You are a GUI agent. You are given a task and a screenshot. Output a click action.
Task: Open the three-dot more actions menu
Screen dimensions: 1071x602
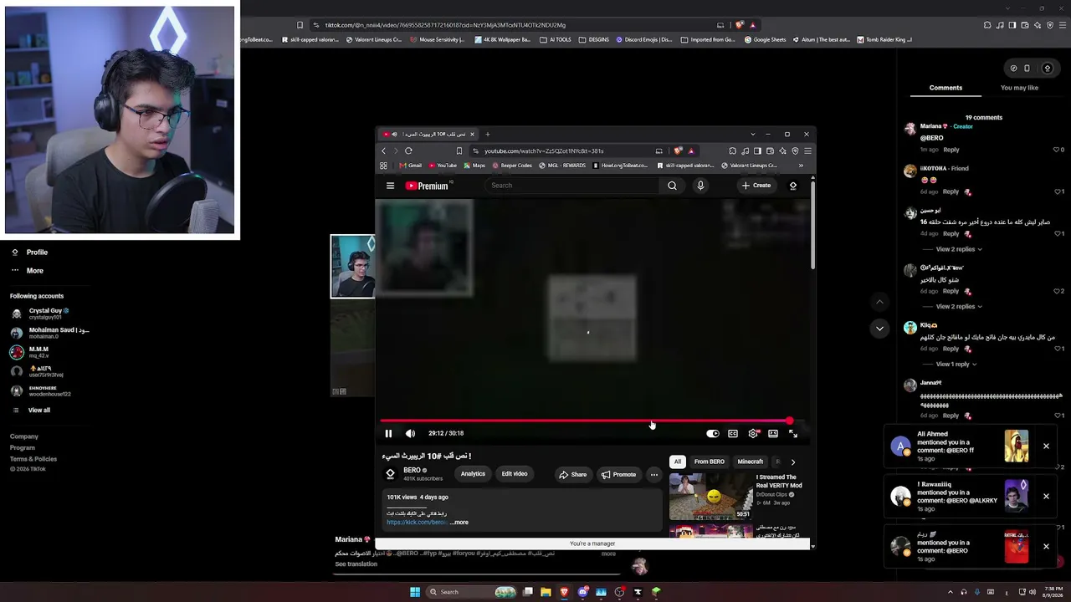[x=654, y=474]
